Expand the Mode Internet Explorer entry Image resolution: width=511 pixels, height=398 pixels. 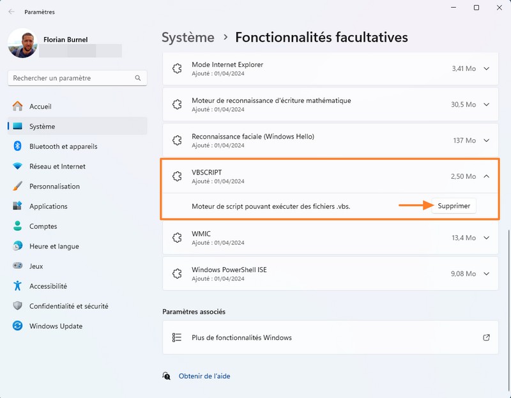coord(487,68)
